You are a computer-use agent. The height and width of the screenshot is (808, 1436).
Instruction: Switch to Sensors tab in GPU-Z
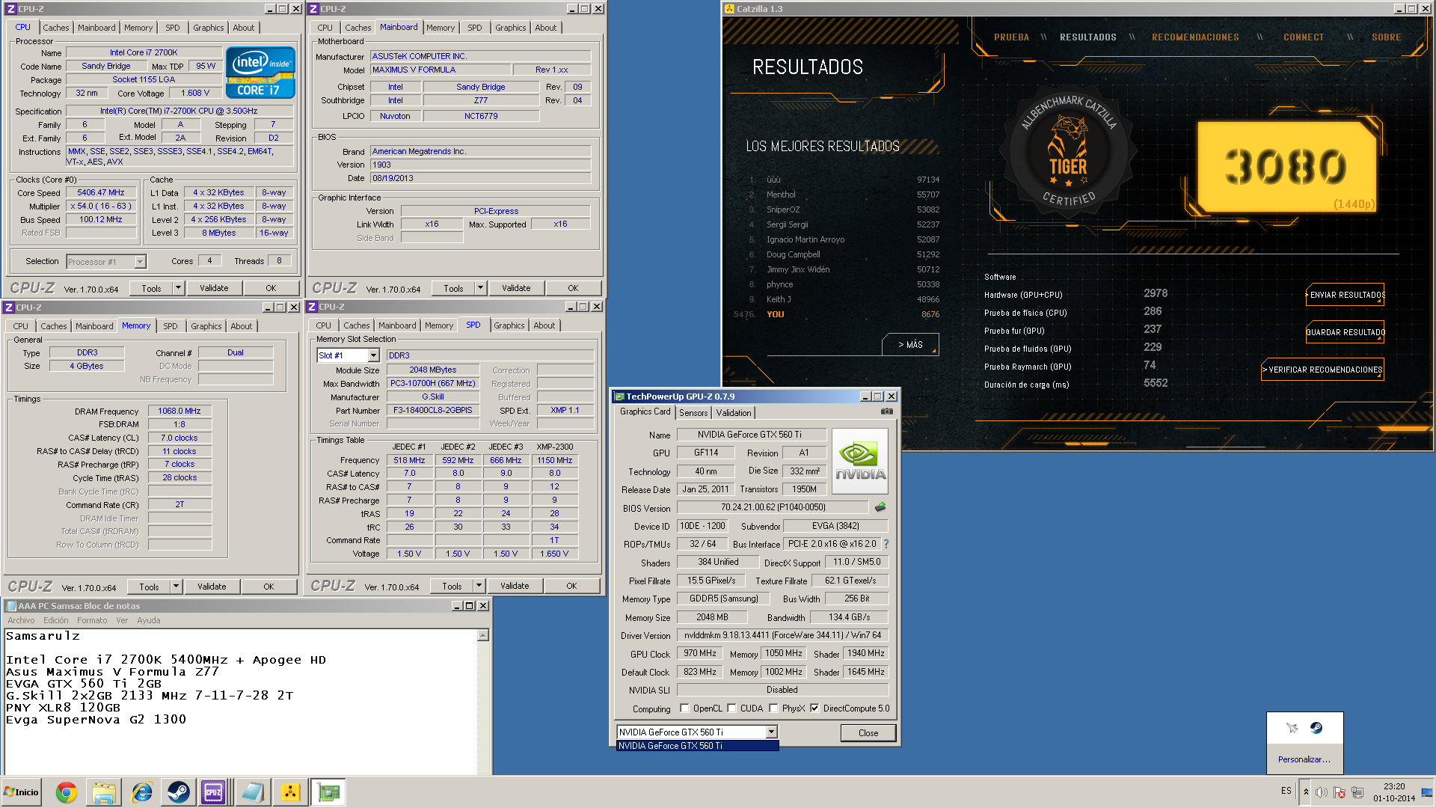click(693, 413)
